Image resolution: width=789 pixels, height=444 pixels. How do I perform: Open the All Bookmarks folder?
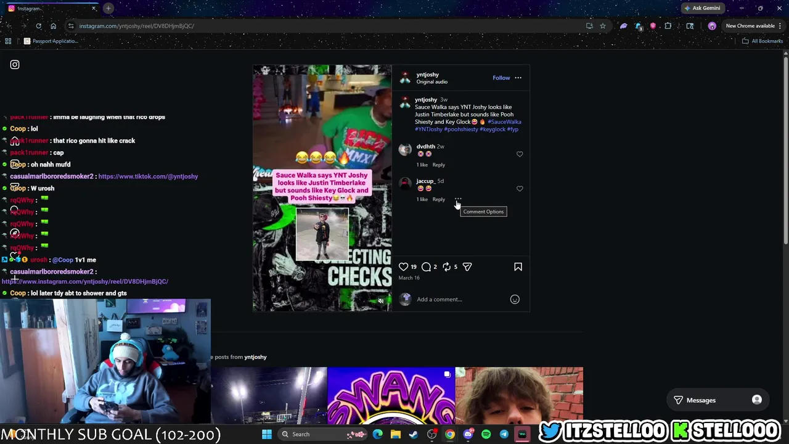pyautogui.click(x=762, y=41)
